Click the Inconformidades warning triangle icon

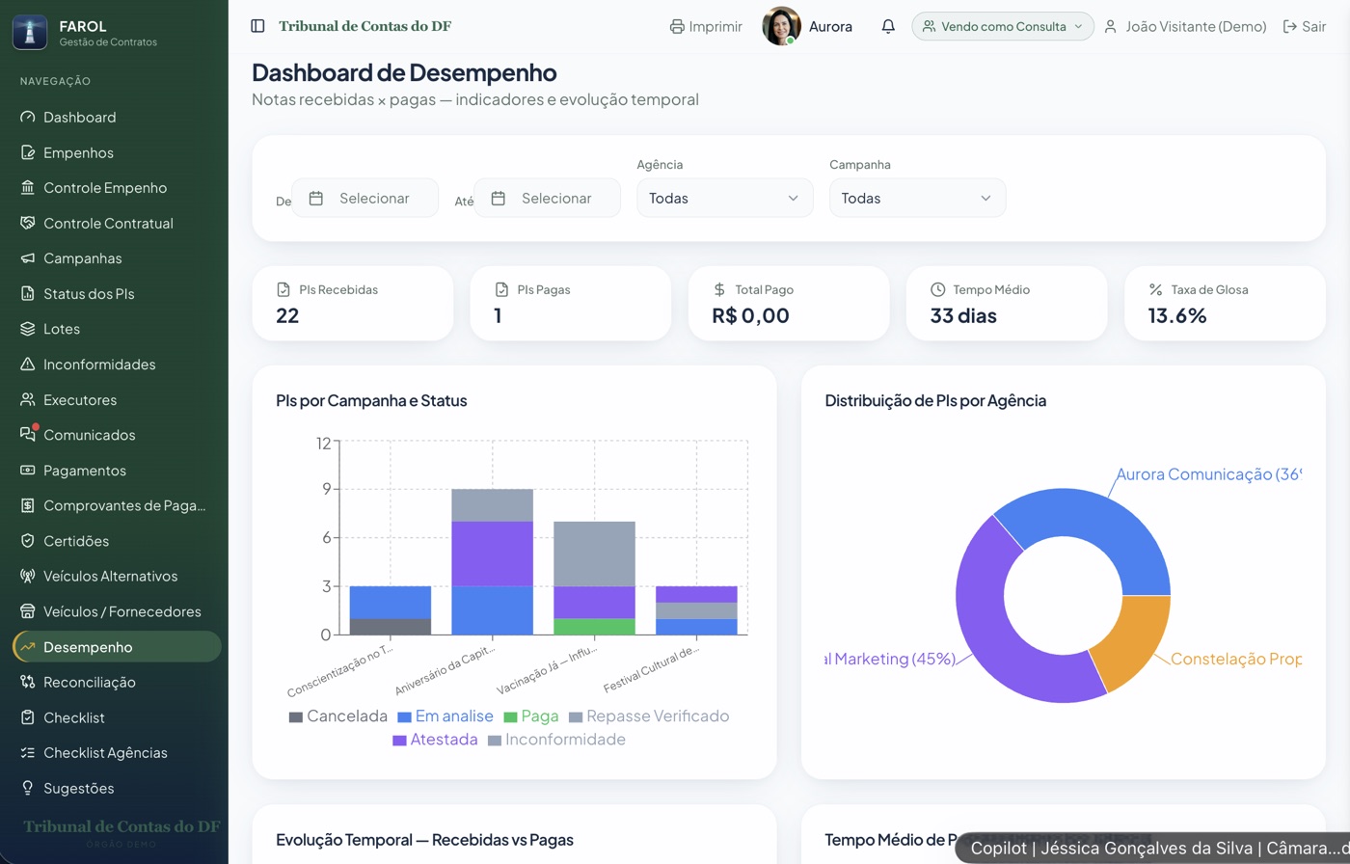(27, 364)
